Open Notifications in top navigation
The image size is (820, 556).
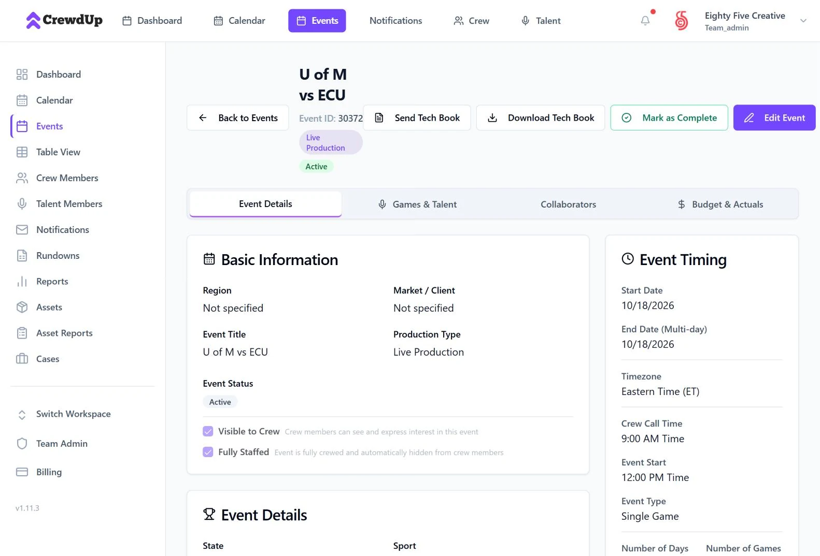pyautogui.click(x=395, y=21)
